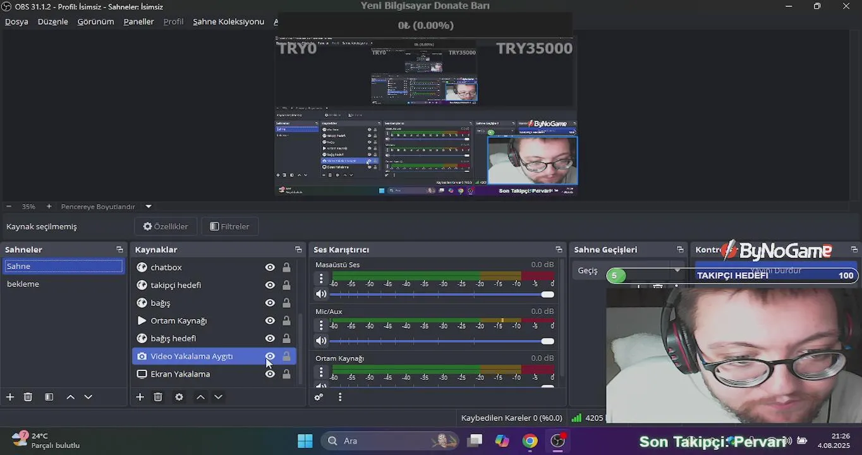Select the Sahne scene
This screenshot has height=455, width=862.
[x=63, y=266]
